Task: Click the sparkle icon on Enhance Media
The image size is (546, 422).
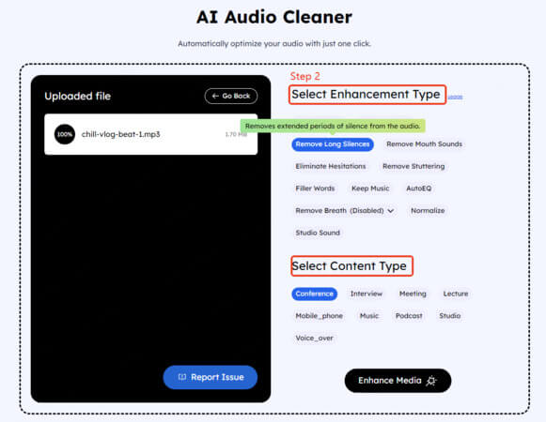Action: click(431, 381)
